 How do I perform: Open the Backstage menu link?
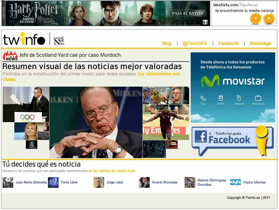pyautogui.click(x=260, y=43)
